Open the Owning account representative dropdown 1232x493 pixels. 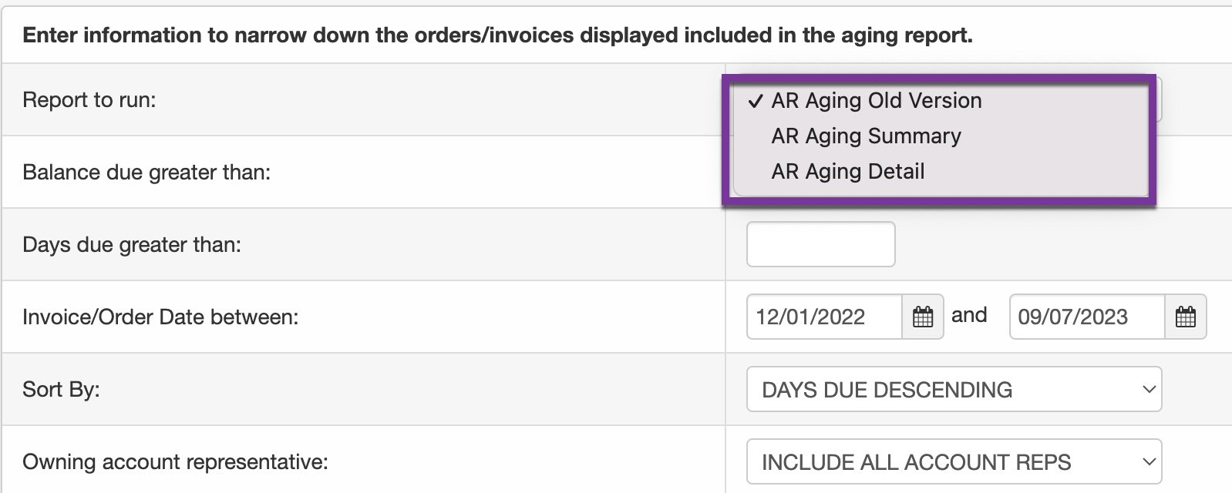[x=954, y=461]
